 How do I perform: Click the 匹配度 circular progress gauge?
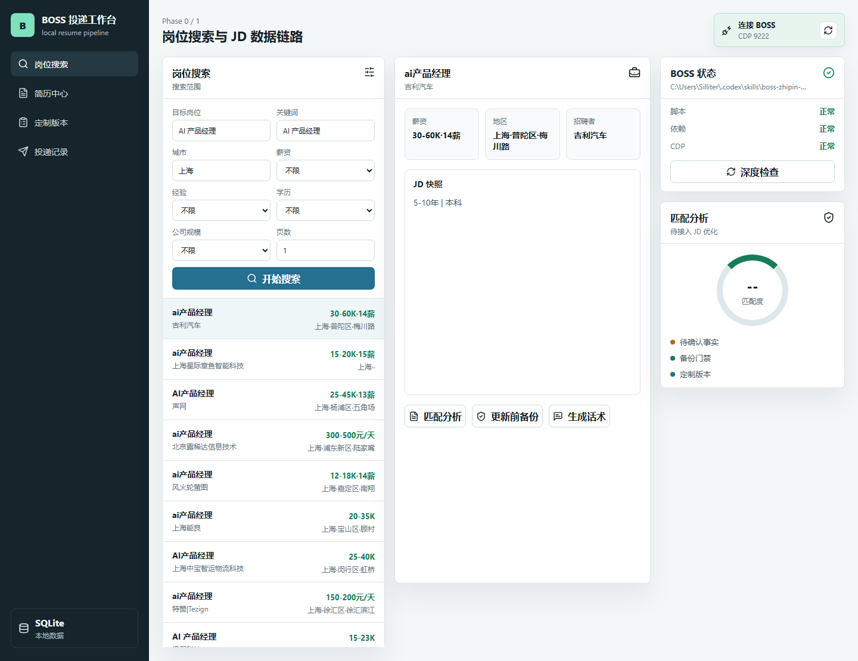coord(753,290)
